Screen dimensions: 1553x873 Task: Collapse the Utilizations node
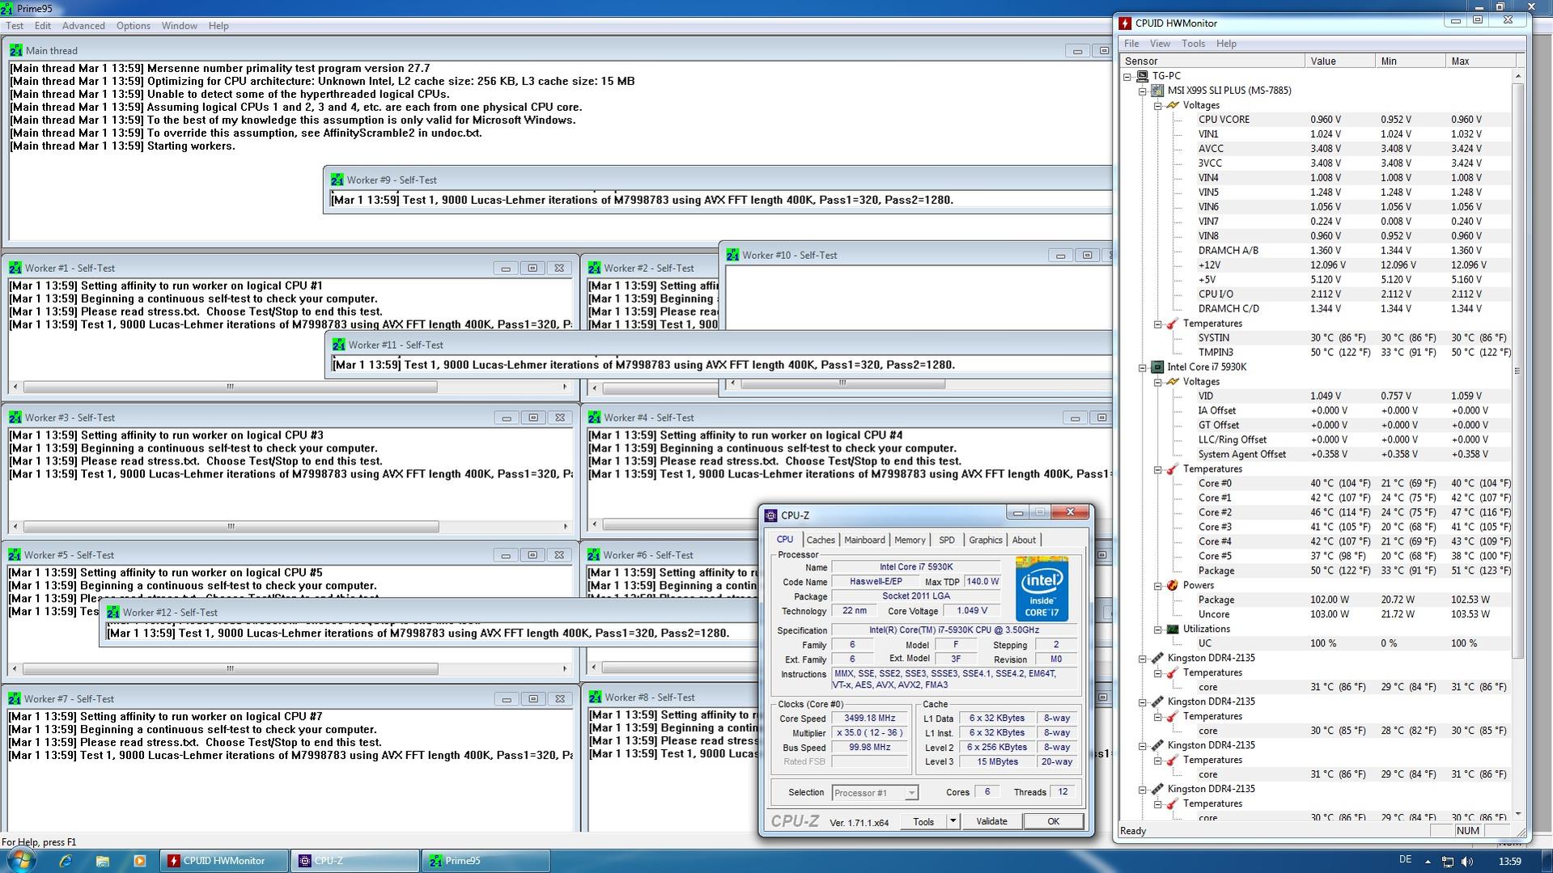coord(1158,629)
